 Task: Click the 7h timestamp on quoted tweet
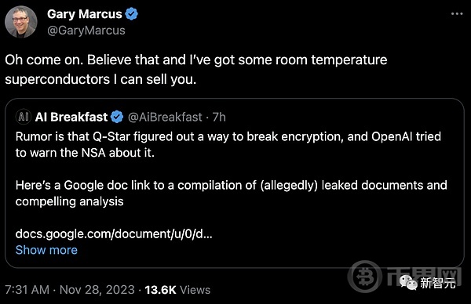click(219, 118)
